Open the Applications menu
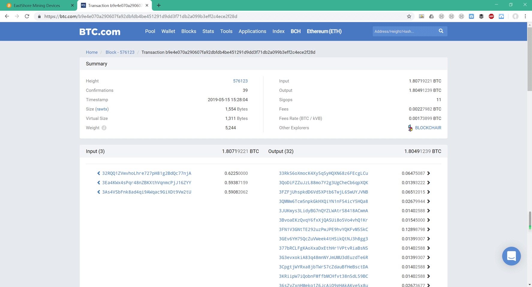The height and width of the screenshot is (287, 532). tap(252, 31)
